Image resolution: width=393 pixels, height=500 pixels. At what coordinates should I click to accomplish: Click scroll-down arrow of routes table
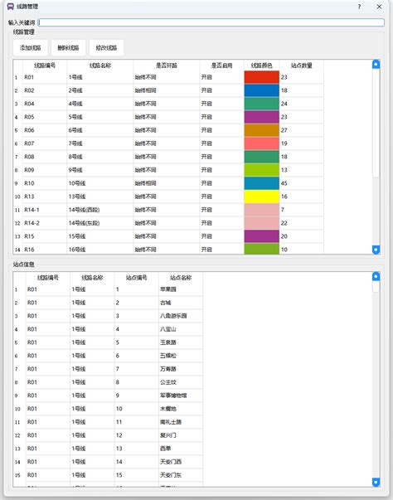pyautogui.click(x=376, y=250)
